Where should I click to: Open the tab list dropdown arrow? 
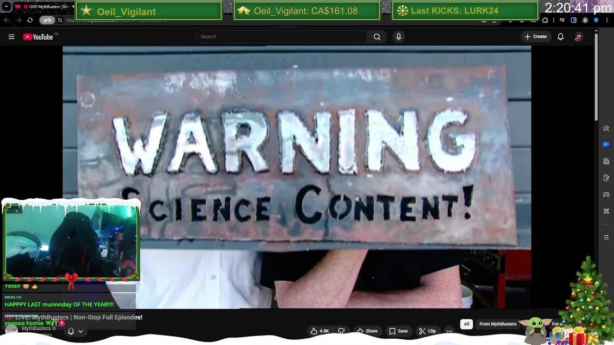(6, 7)
